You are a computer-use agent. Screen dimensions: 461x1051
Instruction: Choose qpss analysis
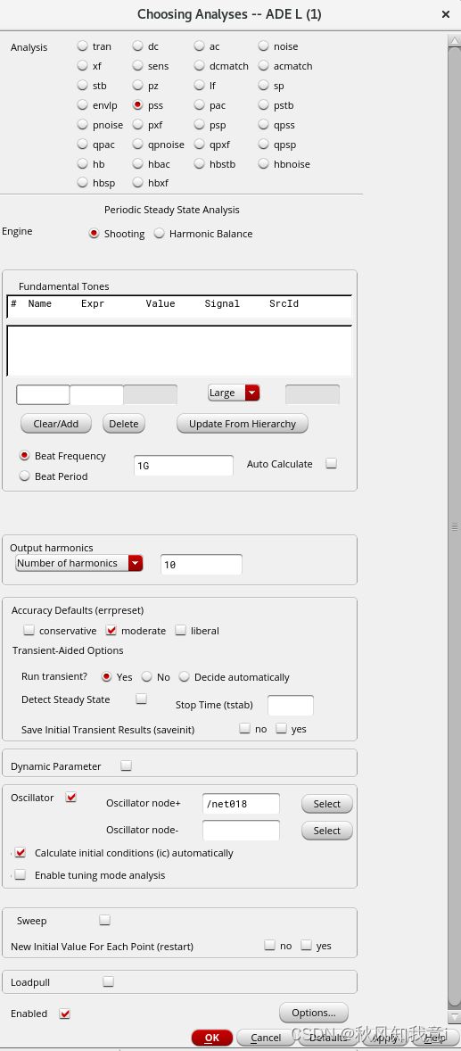coord(263,125)
